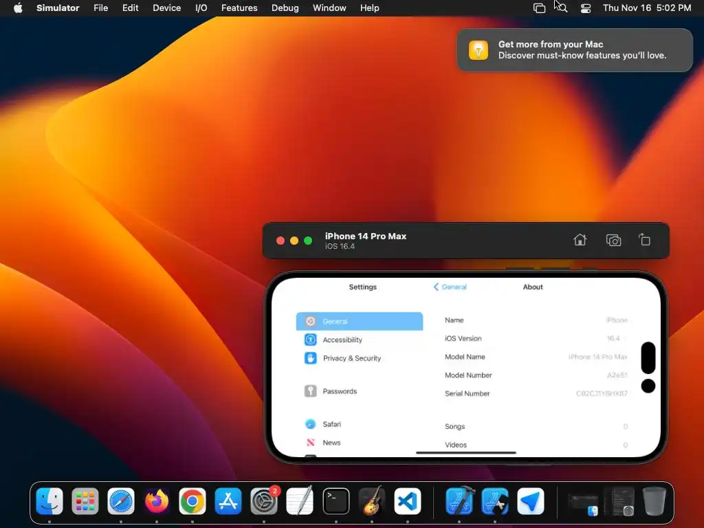Image resolution: width=704 pixels, height=528 pixels.
Task: Open the Apple menu
Action: coord(18,8)
